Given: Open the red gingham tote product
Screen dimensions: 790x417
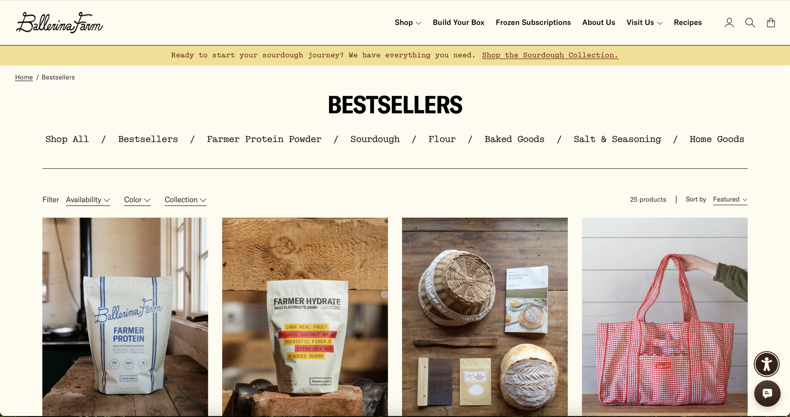Looking at the screenshot, I should click(665, 317).
